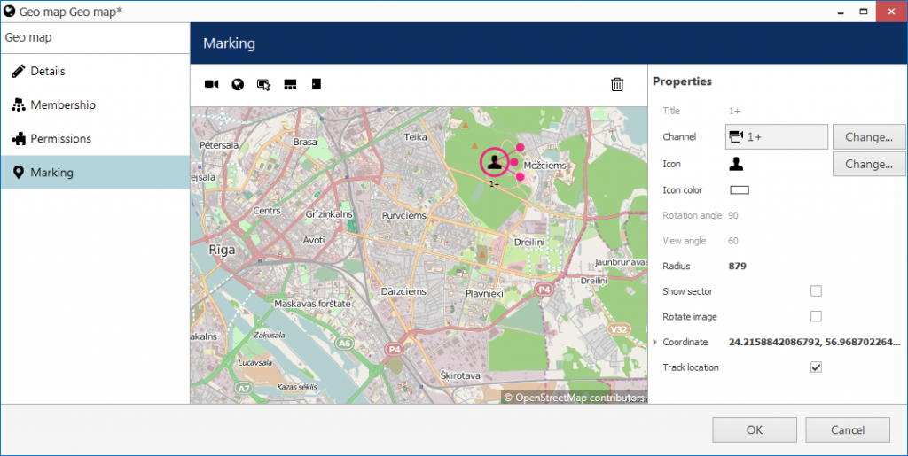908x456 pixels.
Task: Enable the Rotate image checkbox
Action: click(x=816, y=317)
